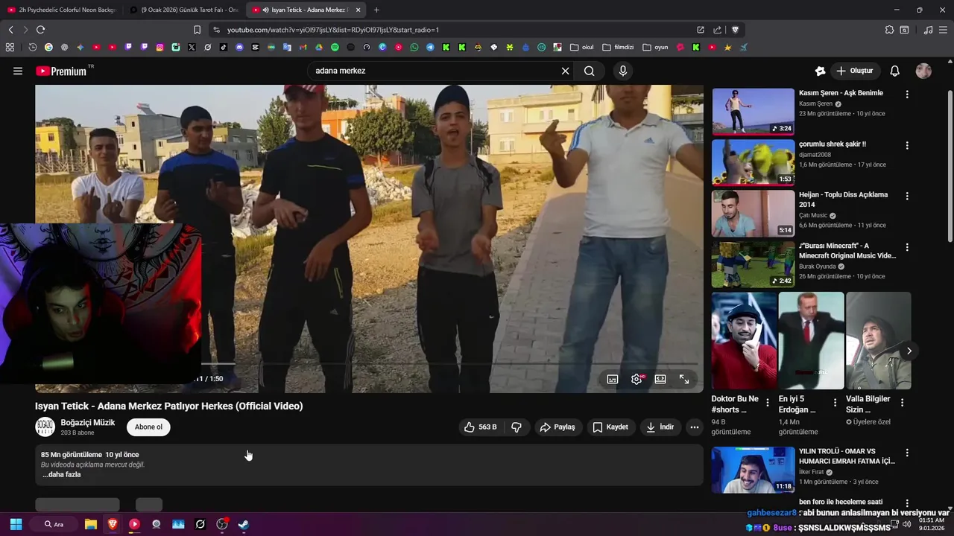
Task: Open 'Kasım Şeren - Aşk Benimle' thumbnail
Action: tap(753, 111)
